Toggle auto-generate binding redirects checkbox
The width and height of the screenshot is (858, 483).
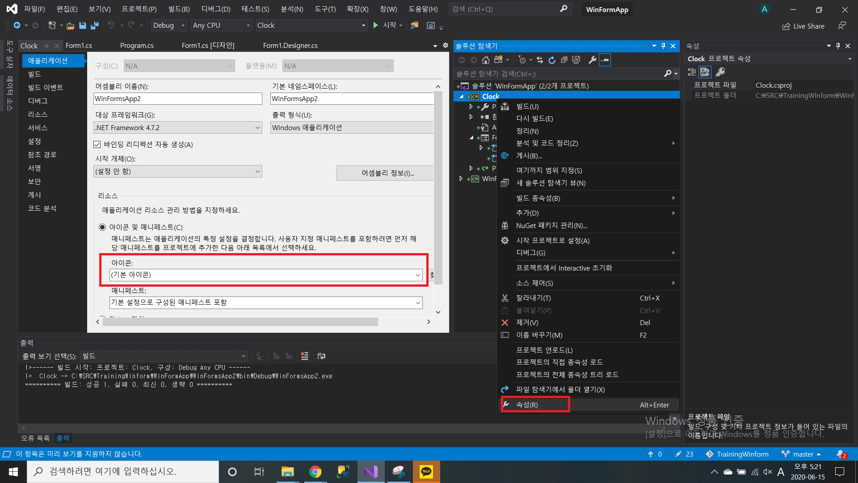pos(97,144)
